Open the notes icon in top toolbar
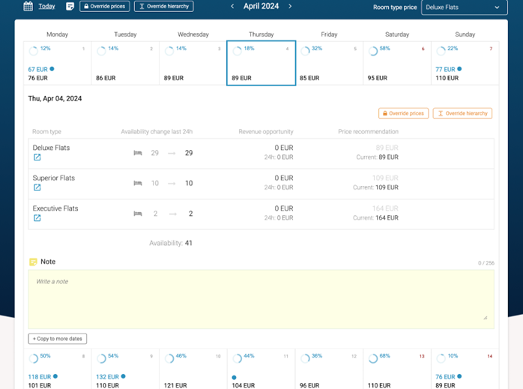523x389 pixels. point(70,6)
